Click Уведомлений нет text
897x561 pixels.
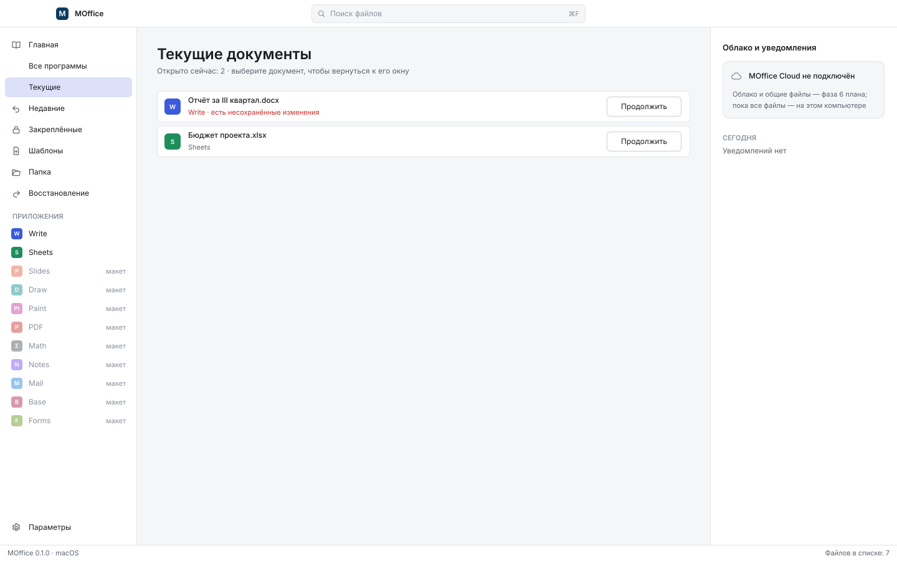coord(754,151)
